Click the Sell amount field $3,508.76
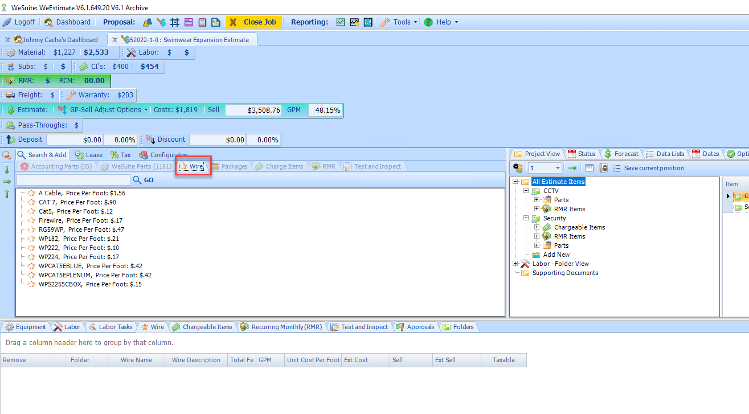This screenshot has height=414, width=749. click(x=253, y=110)
